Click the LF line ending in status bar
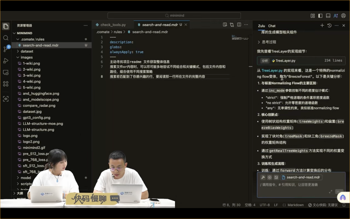 click(x=276, y=205)
